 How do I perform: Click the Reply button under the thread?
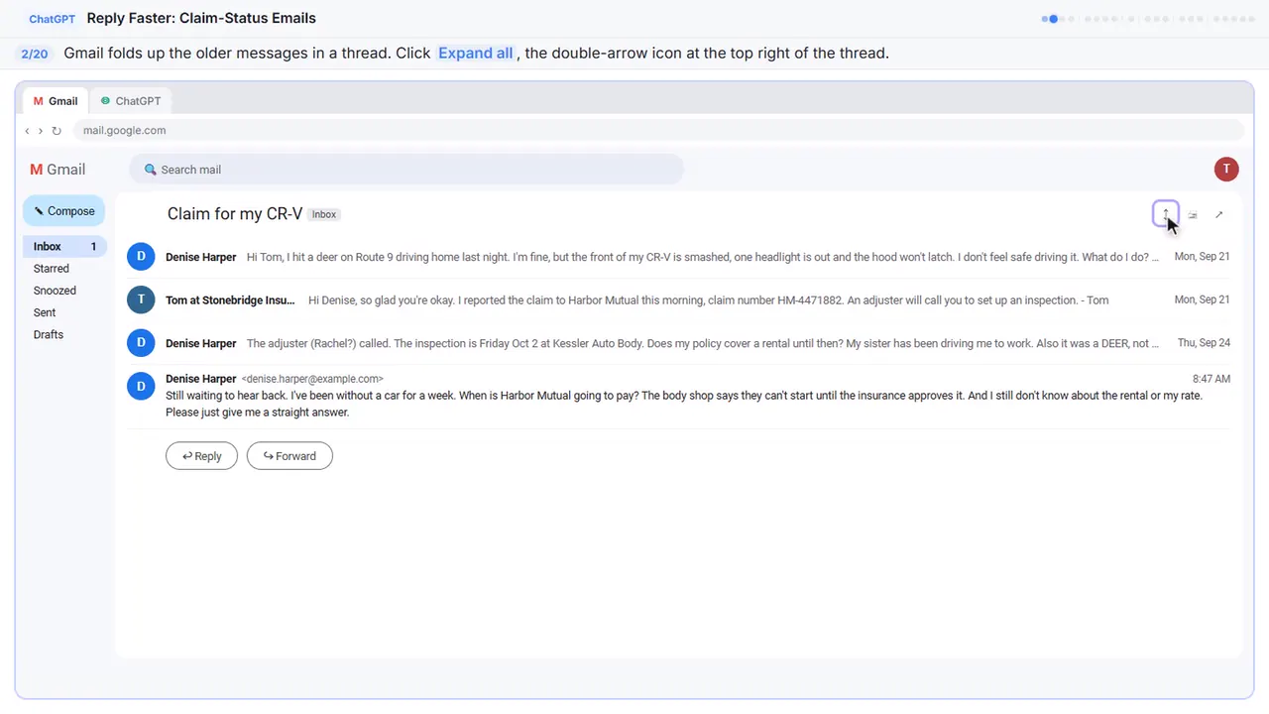(201, 456)
